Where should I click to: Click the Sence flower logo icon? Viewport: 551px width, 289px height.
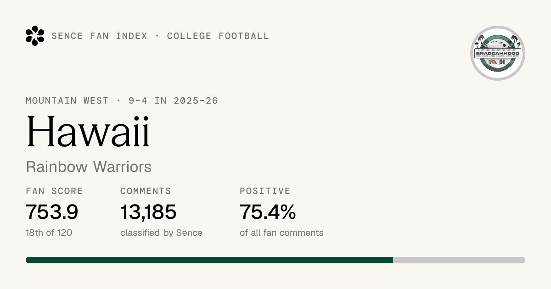point(35,36)
